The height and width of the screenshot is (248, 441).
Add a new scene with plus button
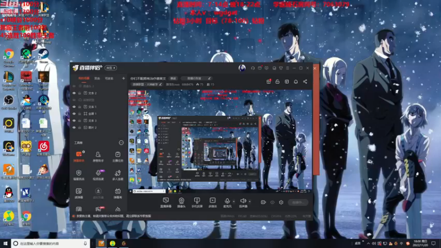pyautogui.click(x=123, y=78)
